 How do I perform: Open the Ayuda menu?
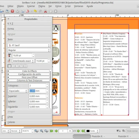click(90, 6)
